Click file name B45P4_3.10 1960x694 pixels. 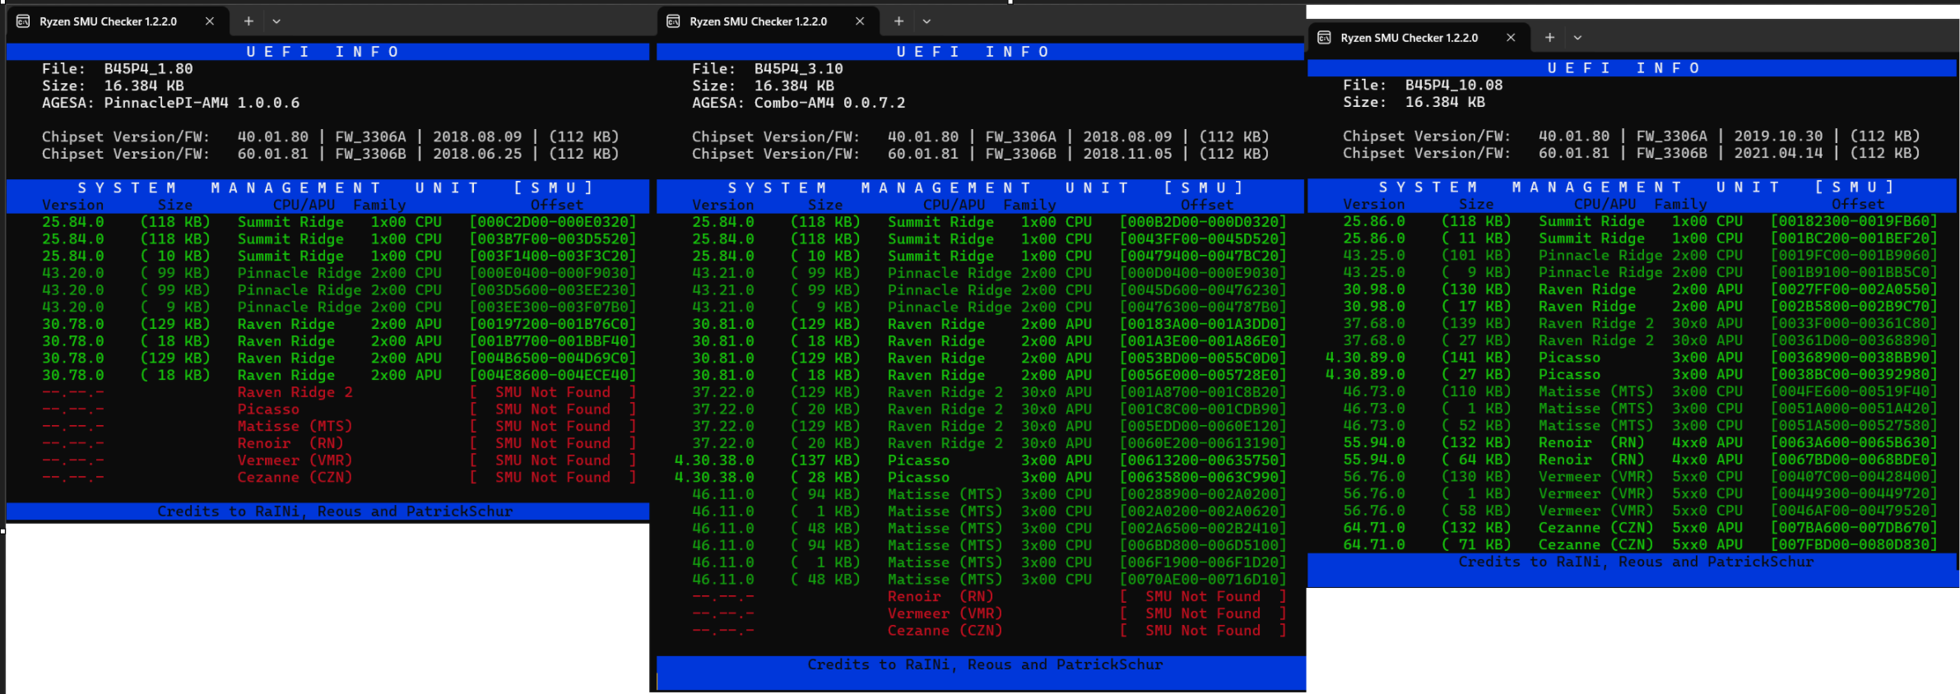coord(798,69)
